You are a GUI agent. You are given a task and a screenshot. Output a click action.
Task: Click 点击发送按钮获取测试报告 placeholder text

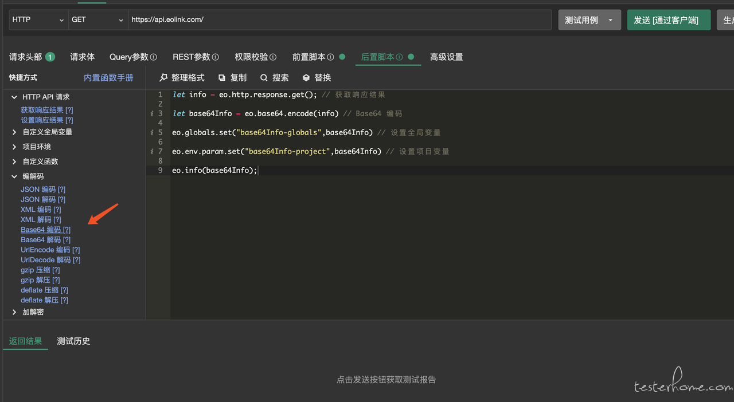tap(386, 380)
